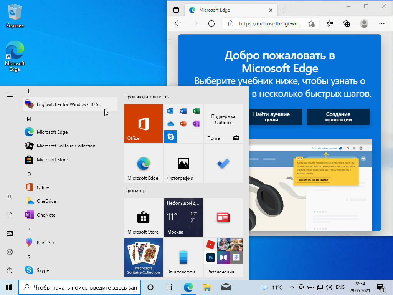Screen dimensions: 393x295
Task: Click the Просмотр group header
Action: 135,191
